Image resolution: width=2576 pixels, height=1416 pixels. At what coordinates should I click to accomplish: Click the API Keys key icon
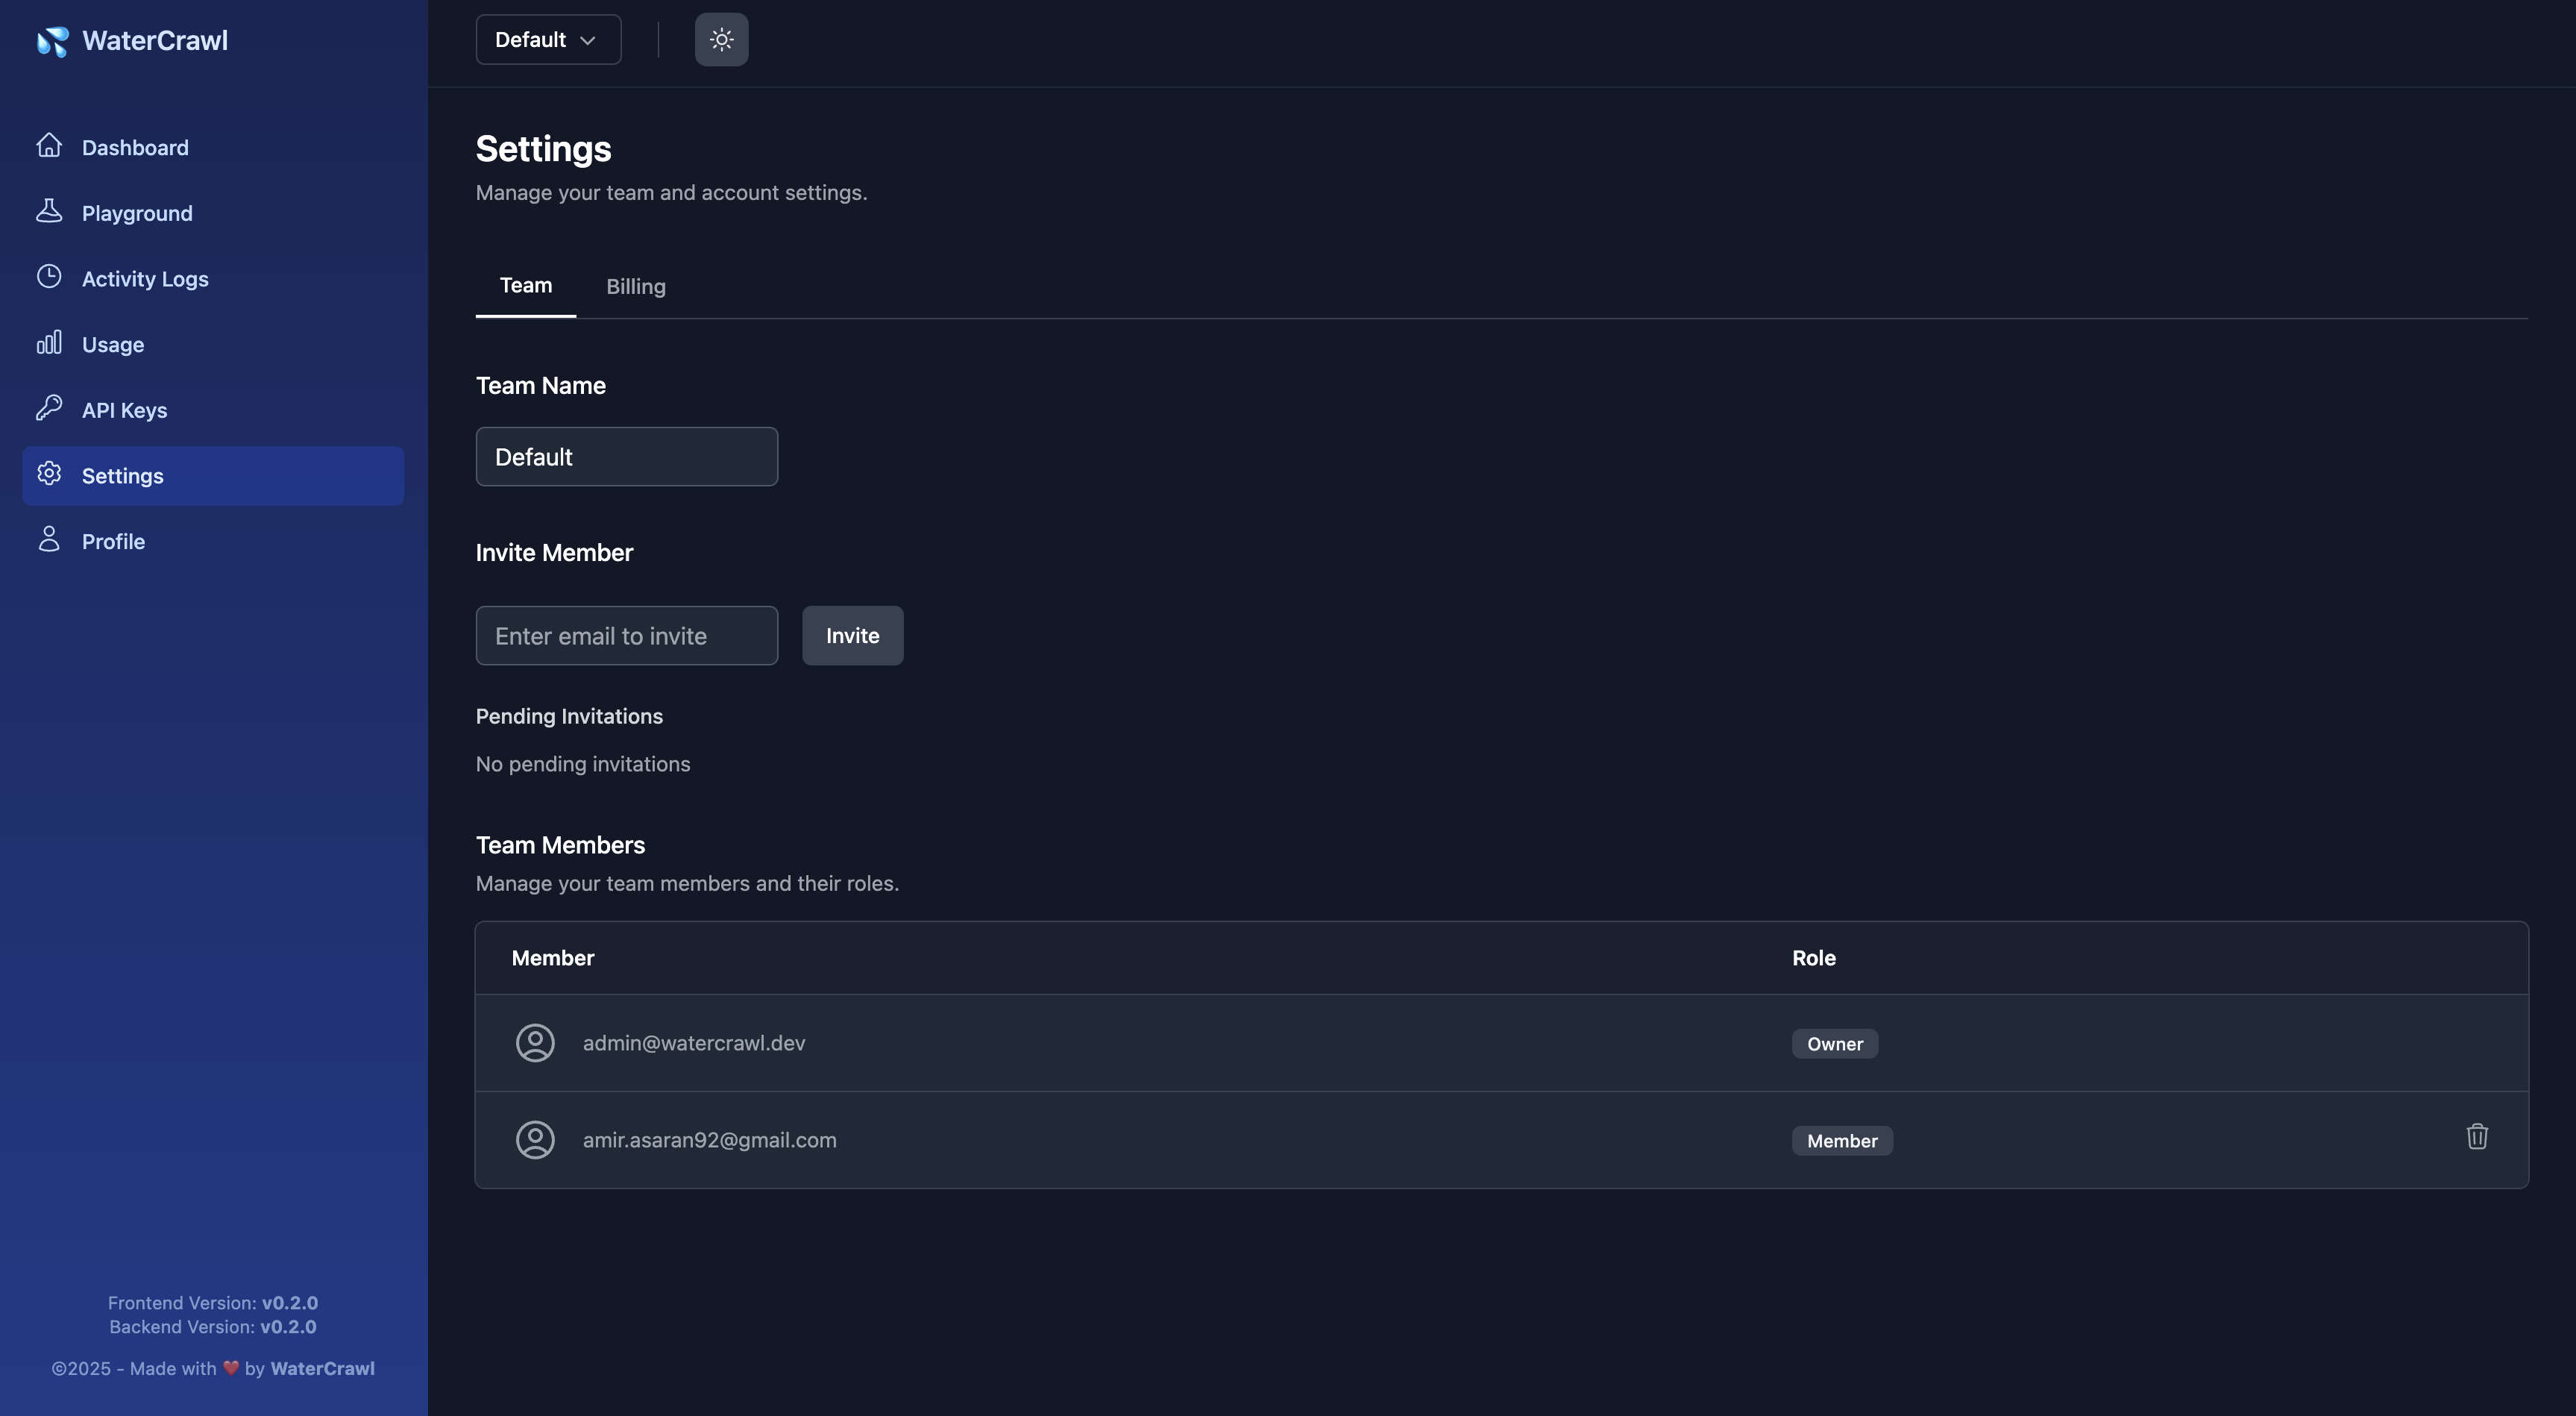coord(49,408)
